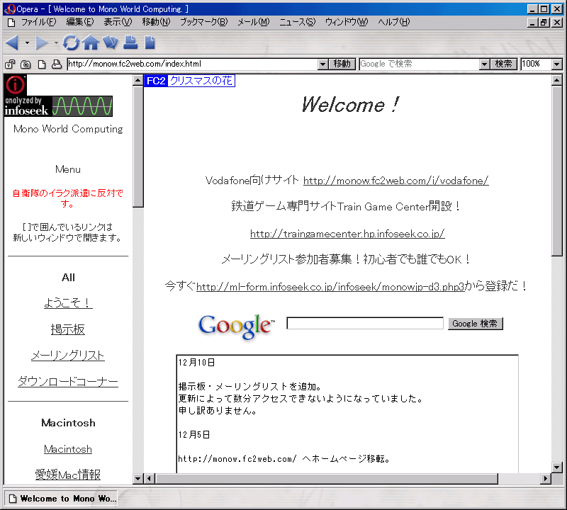Click sidebar frame scroll up arrow

[137, 80]
